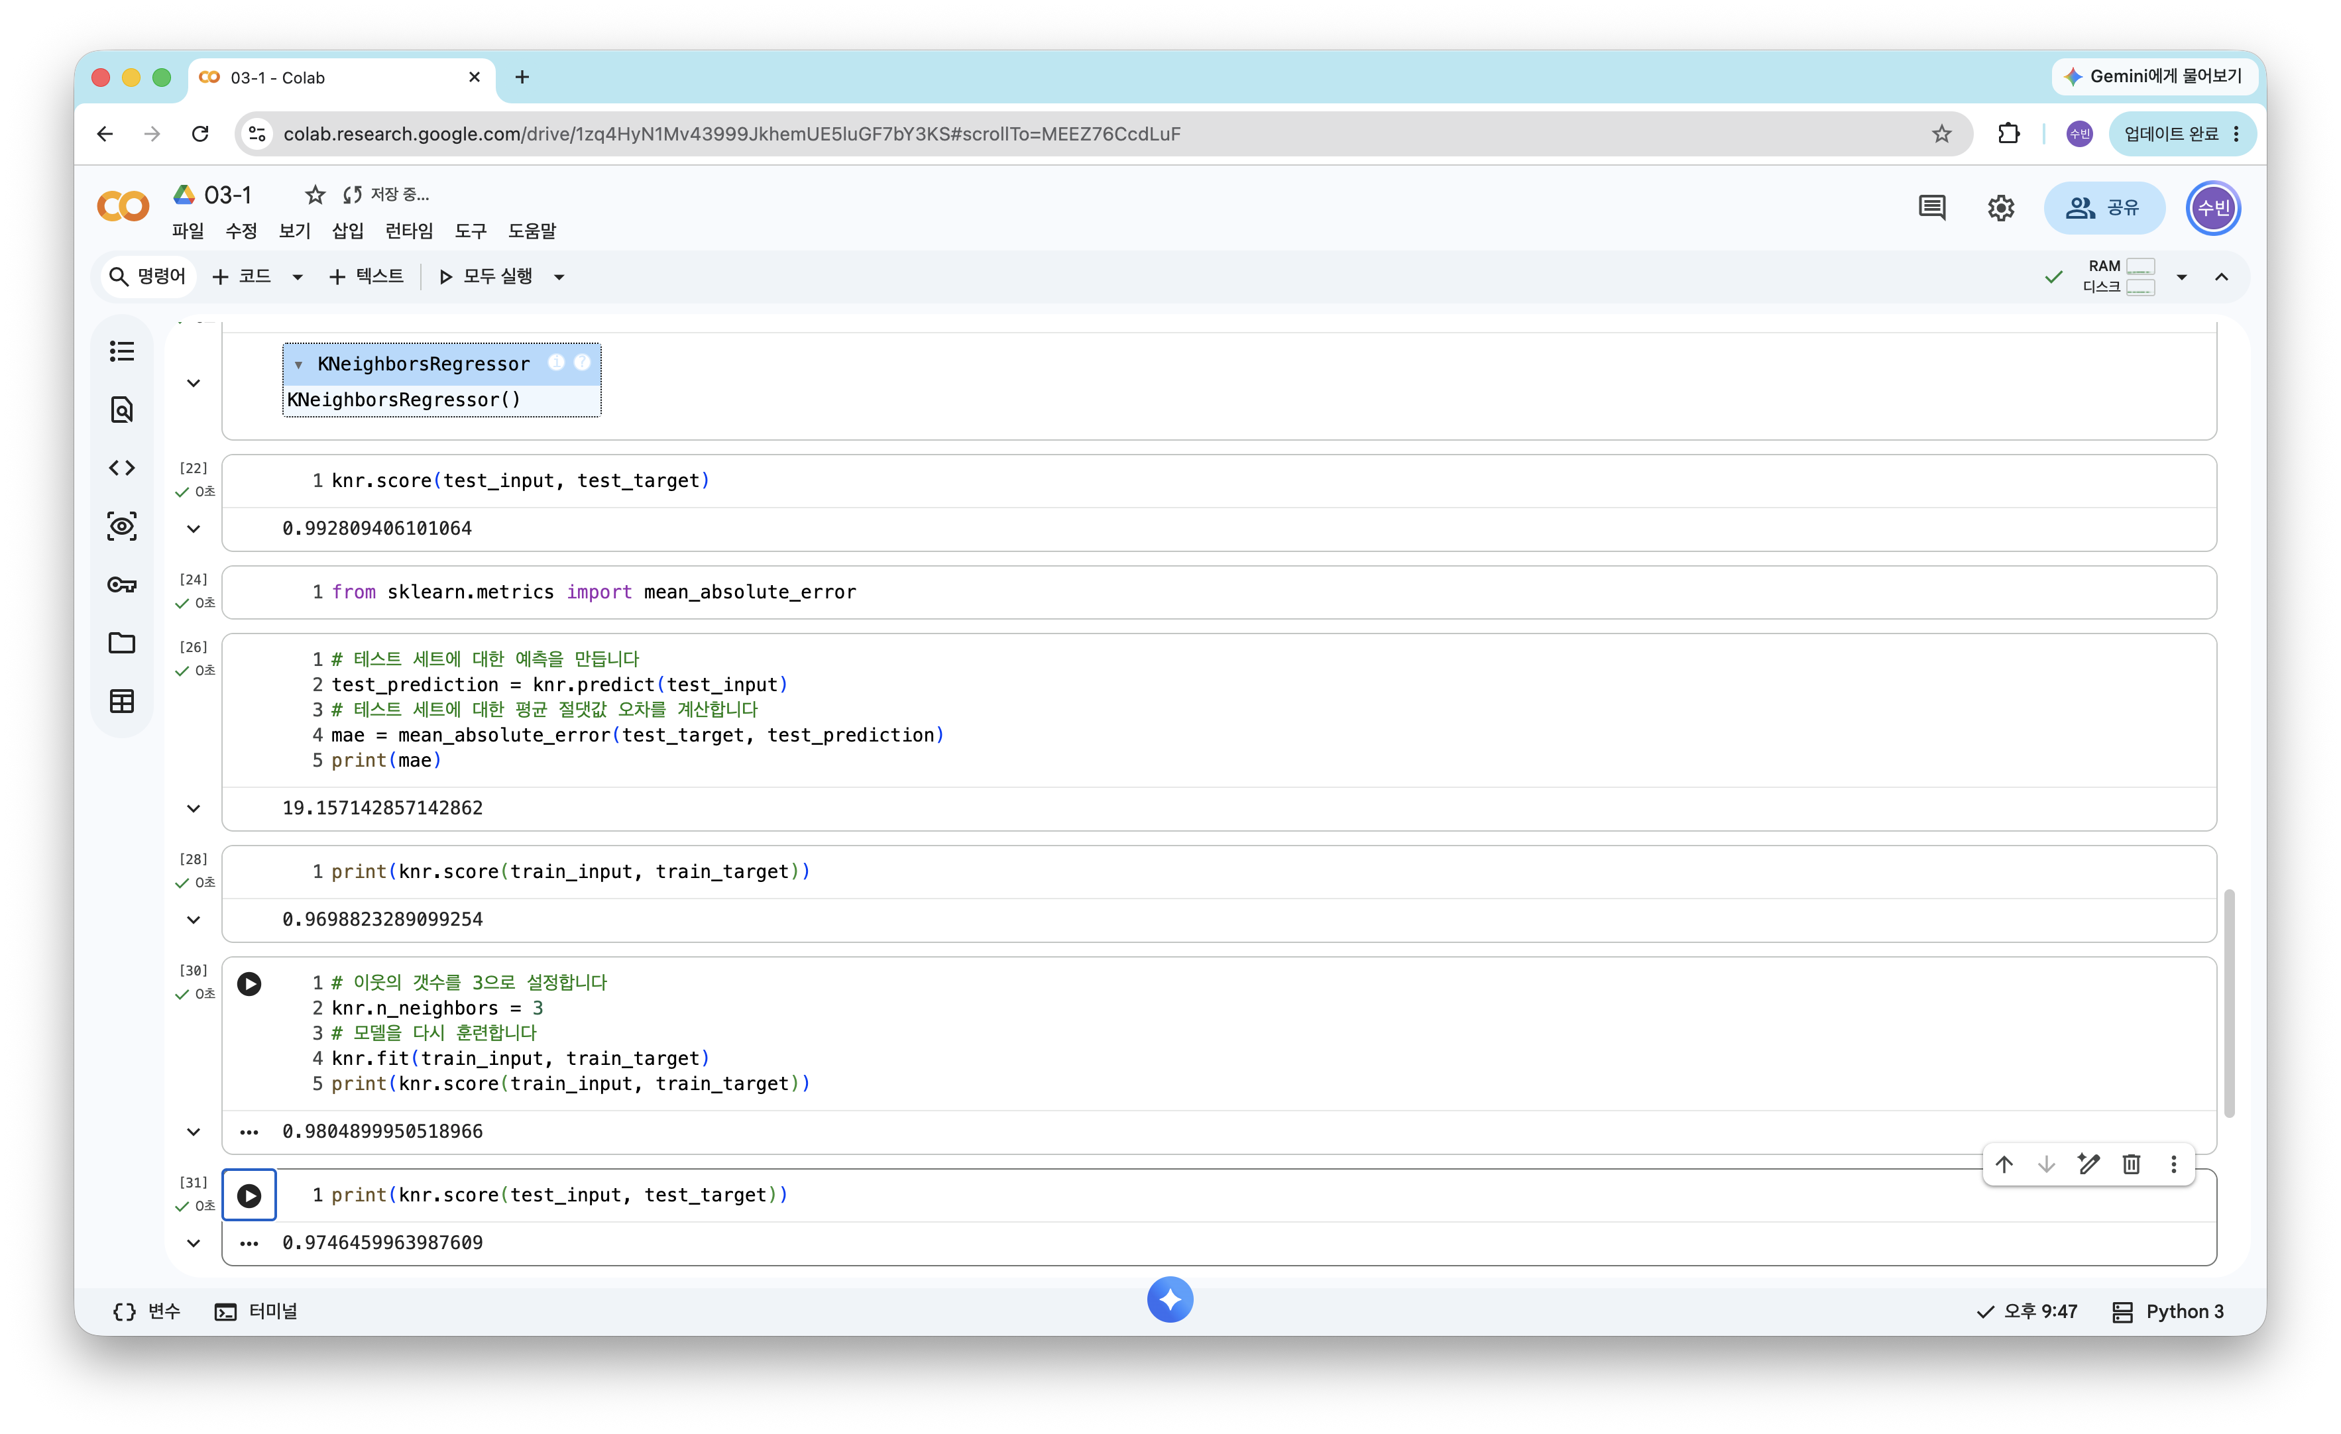Bookmark this page with the star icon
The image size is (2341, 1434).
tap(1941, 134)
